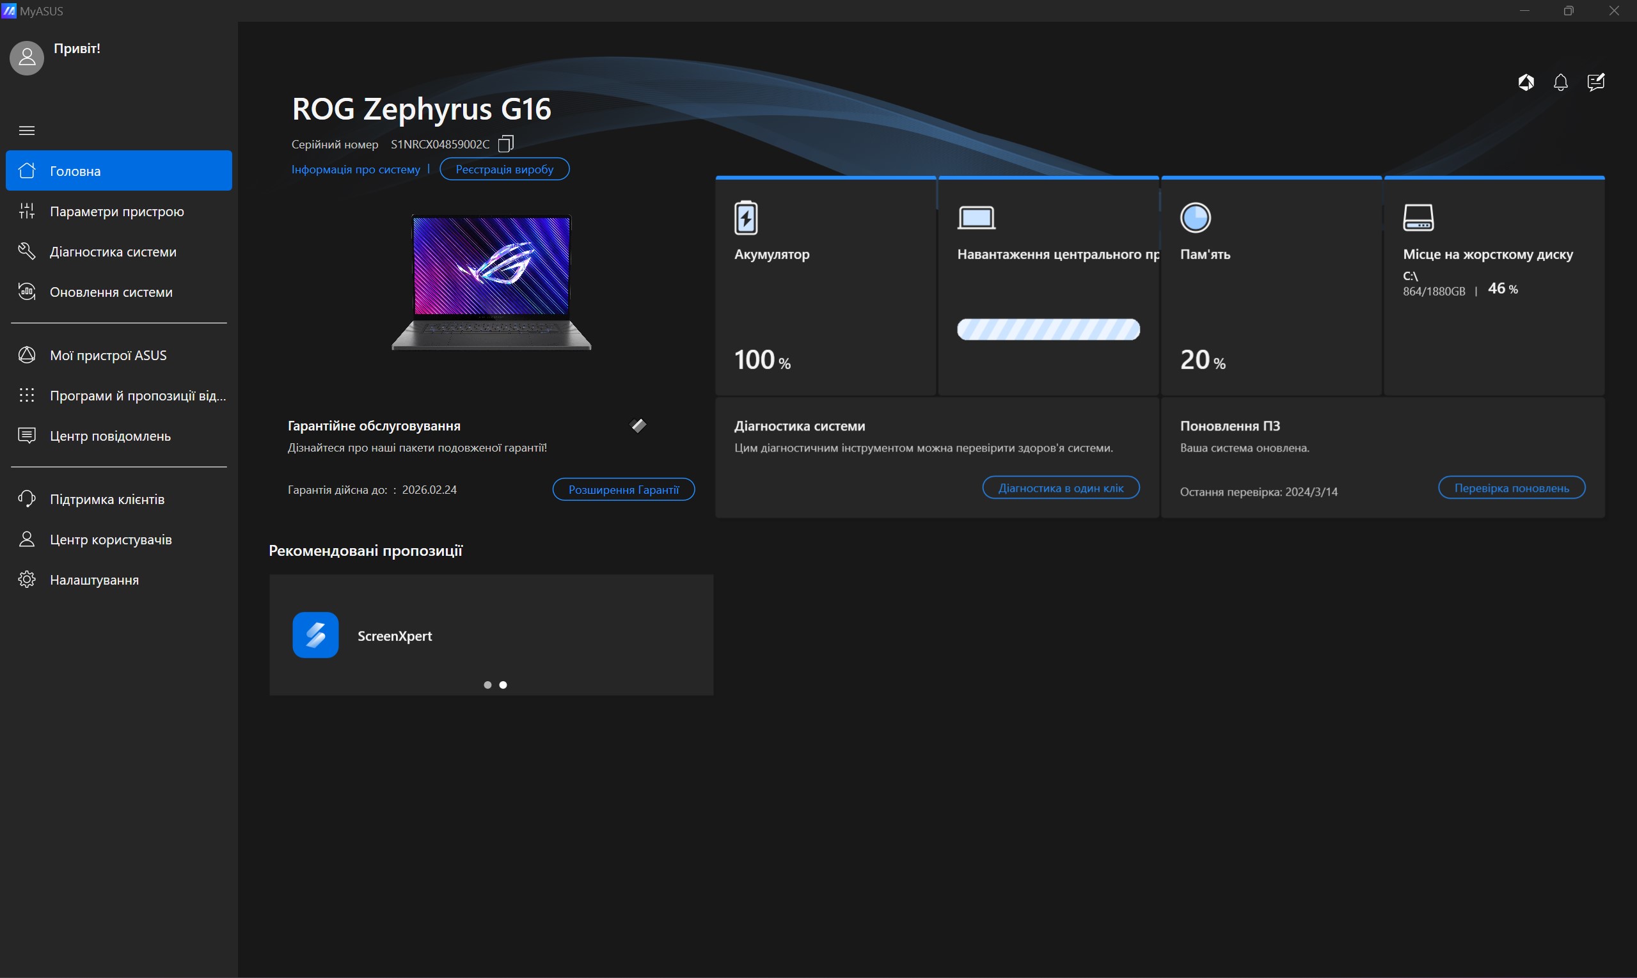
Task: Open the Пам'ять card
Action: point(1271,287)
